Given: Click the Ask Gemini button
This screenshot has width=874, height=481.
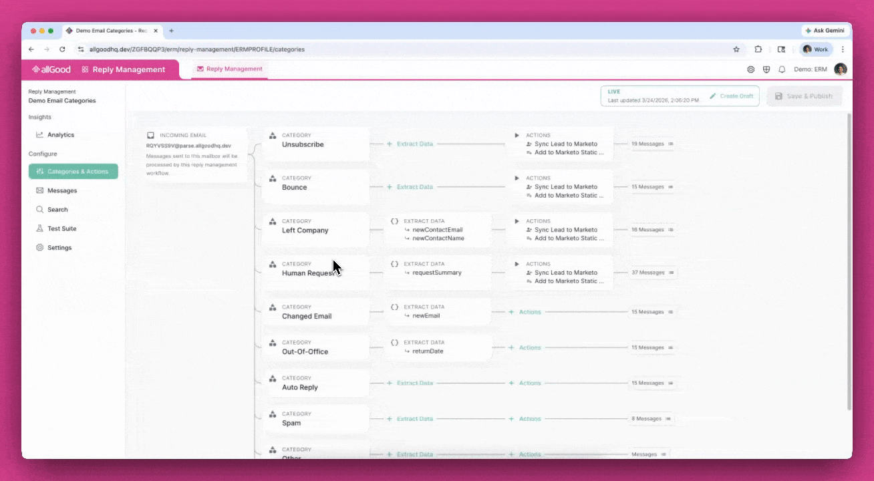Looking at the screenshot, I should (x=825, y=31).
